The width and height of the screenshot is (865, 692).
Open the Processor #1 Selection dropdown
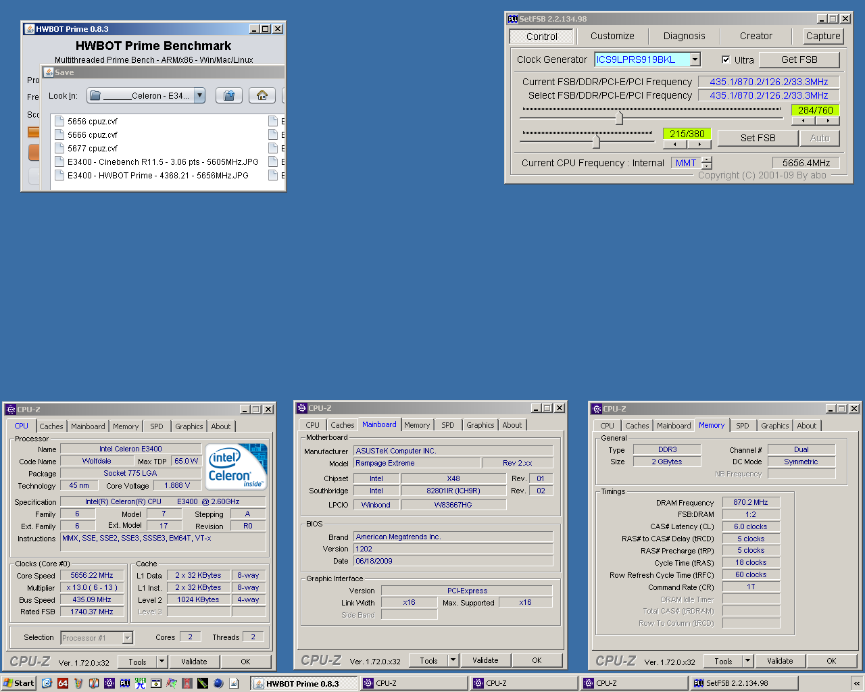[x=128, y=637]
